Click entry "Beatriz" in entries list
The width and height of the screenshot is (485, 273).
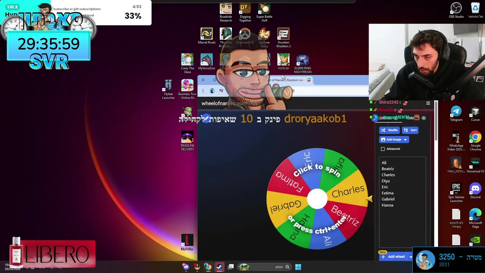pos(388,169)
